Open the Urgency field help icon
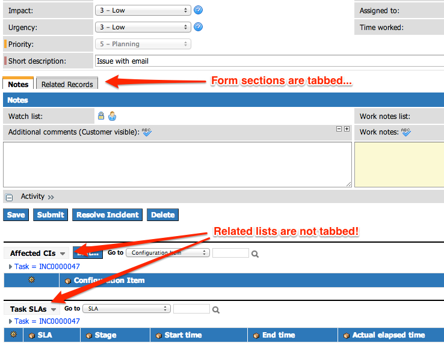Image resolution: width=444 pixels, height=352 pixels. 198,27
